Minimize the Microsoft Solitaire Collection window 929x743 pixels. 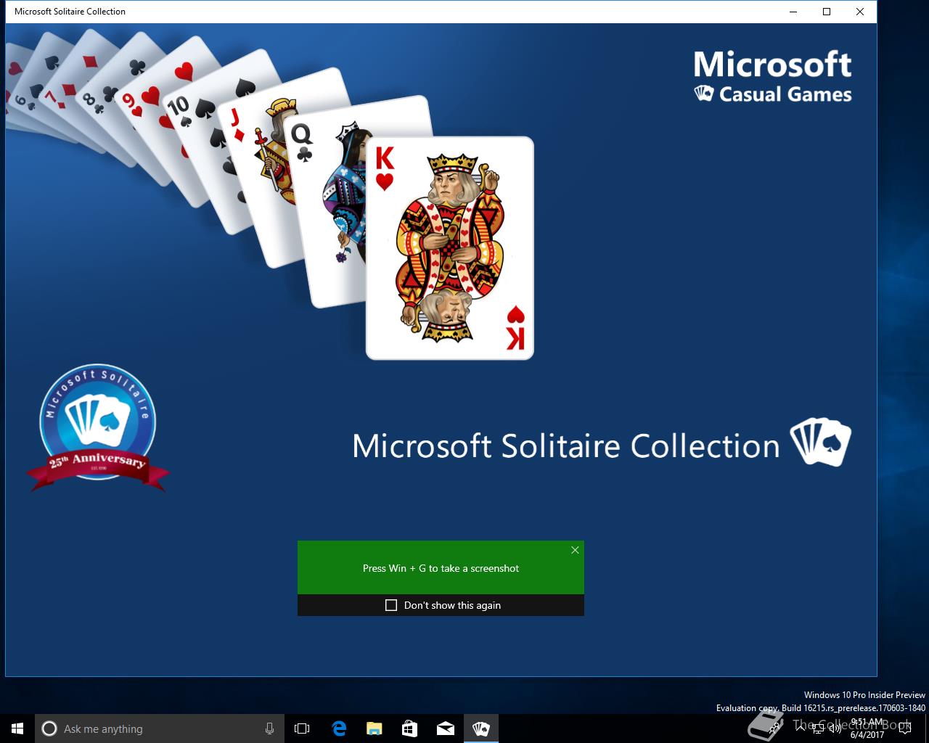[x=793, y=12]
